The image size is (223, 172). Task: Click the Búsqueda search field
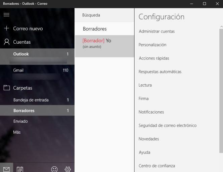tap(104, 15)
